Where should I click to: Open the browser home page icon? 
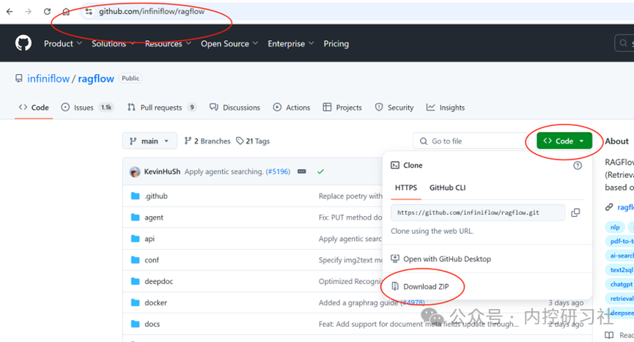pos(66,12)
